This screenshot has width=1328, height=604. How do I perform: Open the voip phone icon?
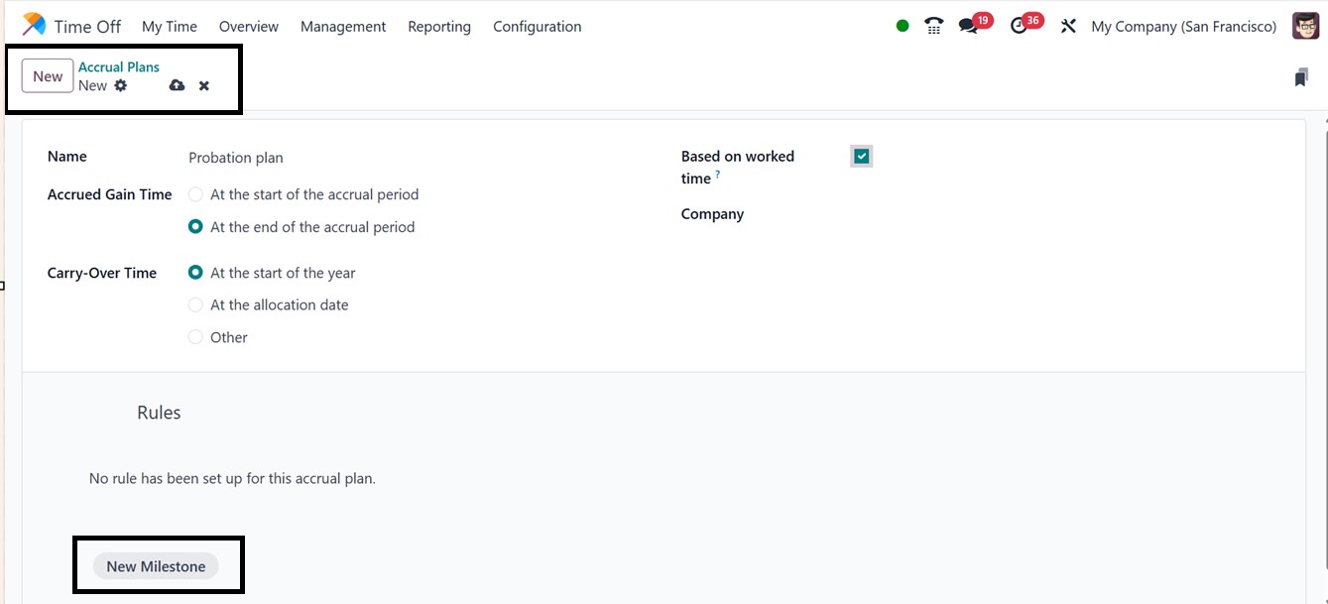click(x=933, y=26)
